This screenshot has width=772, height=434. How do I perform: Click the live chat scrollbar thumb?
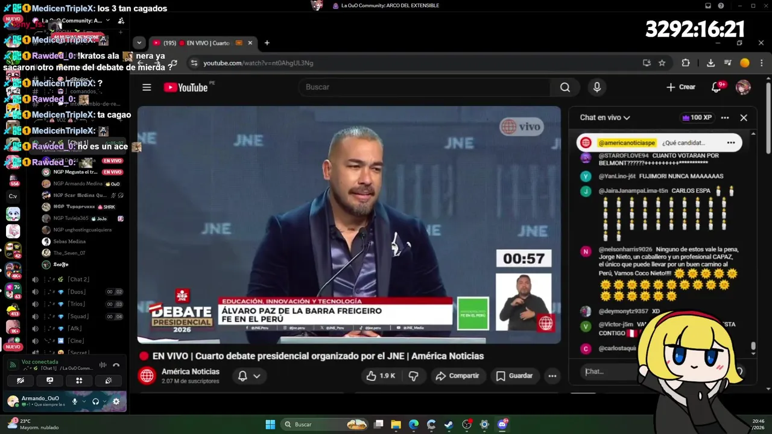tap(753, 346)
